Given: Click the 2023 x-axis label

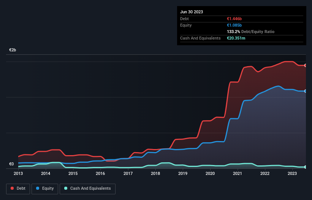Looking at the screenshot, I should coord(292,173).
